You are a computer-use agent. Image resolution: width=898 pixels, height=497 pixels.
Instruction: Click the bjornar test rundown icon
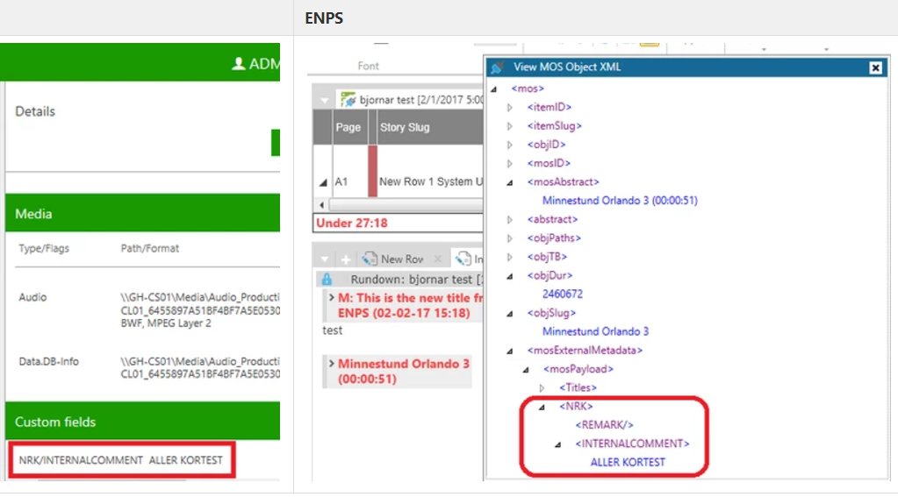[x=348, y=100]
